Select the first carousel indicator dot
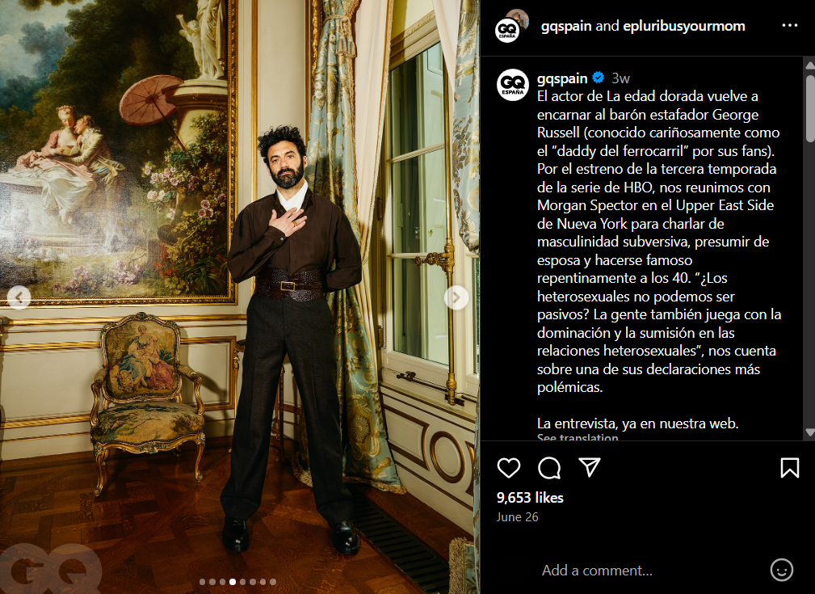This screenshot has width=815, height=594. pos(202,582)
